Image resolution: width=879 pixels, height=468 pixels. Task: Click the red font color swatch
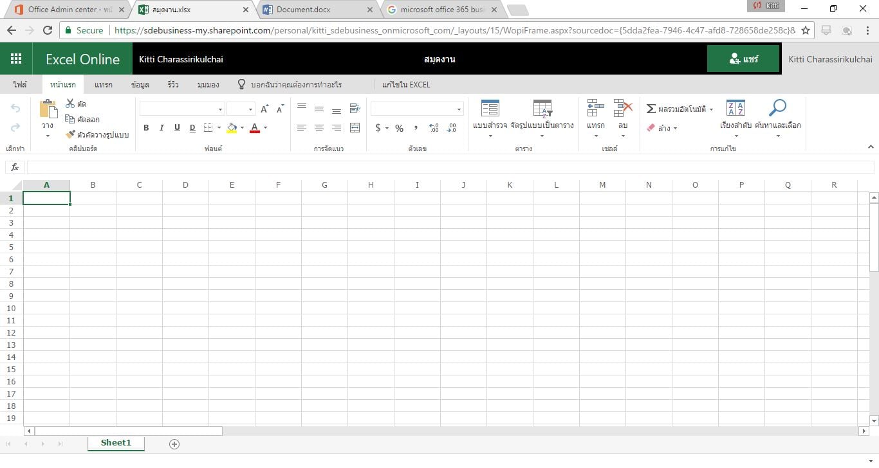coord(255,128)
